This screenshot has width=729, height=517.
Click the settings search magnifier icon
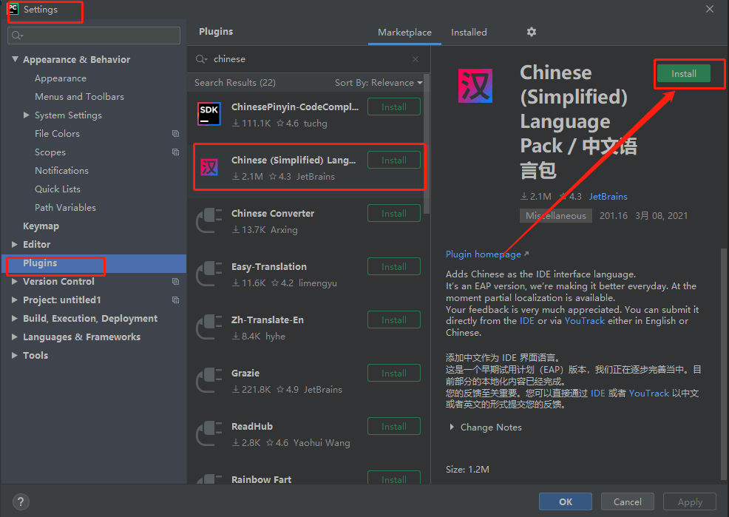[x=17, y=36]
